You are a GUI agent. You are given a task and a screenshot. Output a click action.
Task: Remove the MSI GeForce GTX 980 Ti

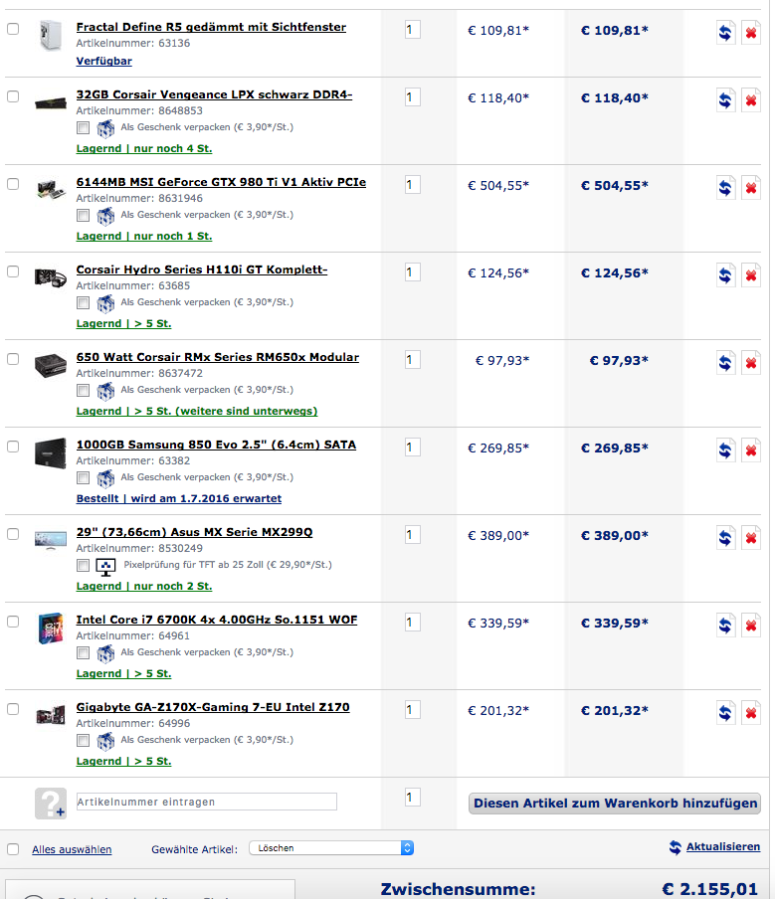click(751, 188)
